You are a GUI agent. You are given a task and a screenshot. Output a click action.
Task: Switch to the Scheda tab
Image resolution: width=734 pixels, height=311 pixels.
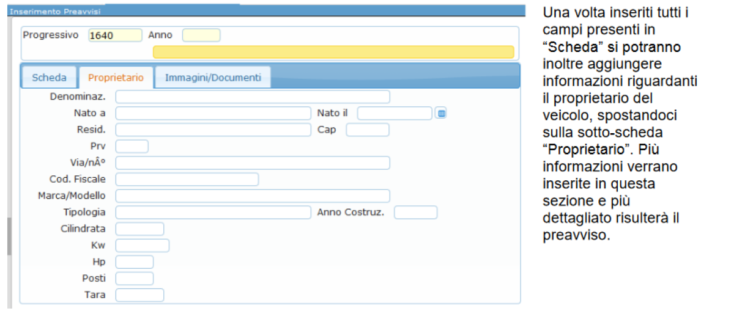[x=49, y=78]
